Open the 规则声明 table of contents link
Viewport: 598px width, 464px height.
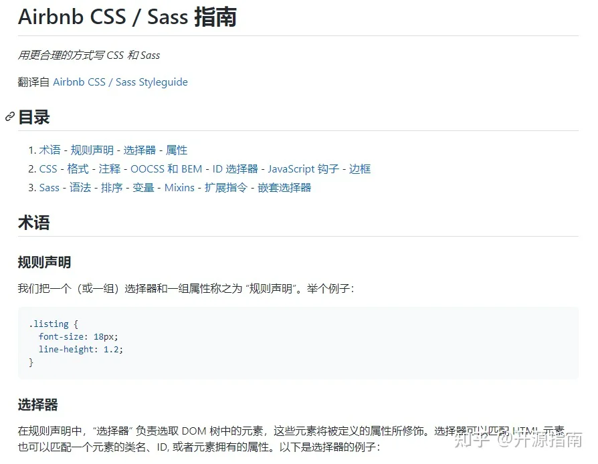pos(92,150)
